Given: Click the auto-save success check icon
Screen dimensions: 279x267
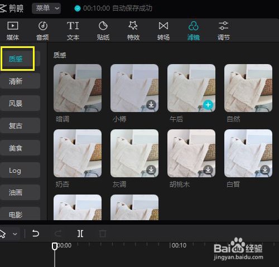Looking at the screenshot, I should (78, 8).
